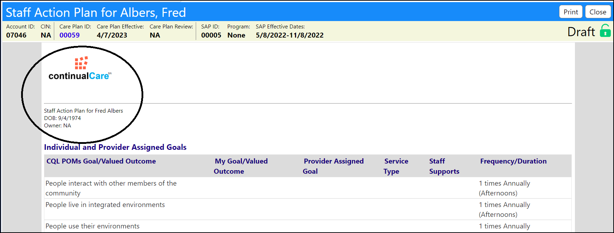Image resolution: width=614 pixels, height=233 pixels.
Task: Click CIN value NA
Action: tap(46, 35)
